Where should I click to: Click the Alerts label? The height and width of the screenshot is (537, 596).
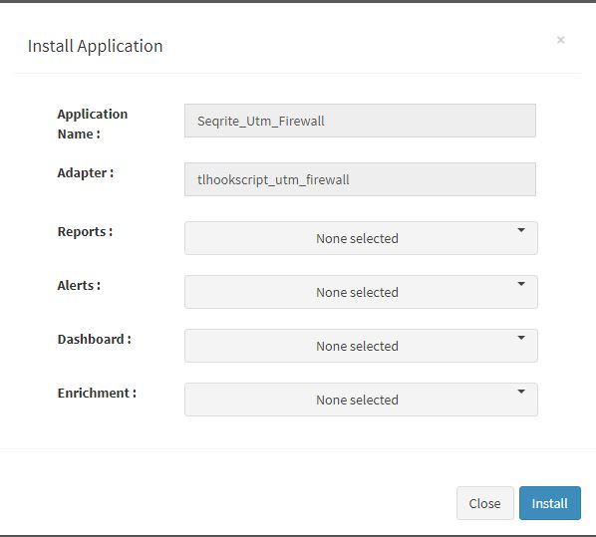(79, 285)
